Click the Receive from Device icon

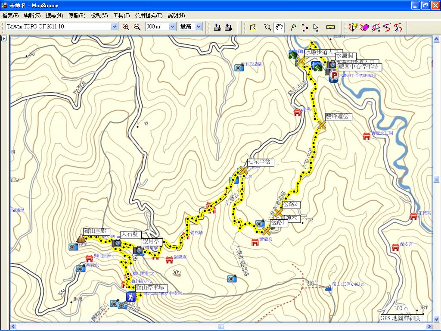point(228,27)
